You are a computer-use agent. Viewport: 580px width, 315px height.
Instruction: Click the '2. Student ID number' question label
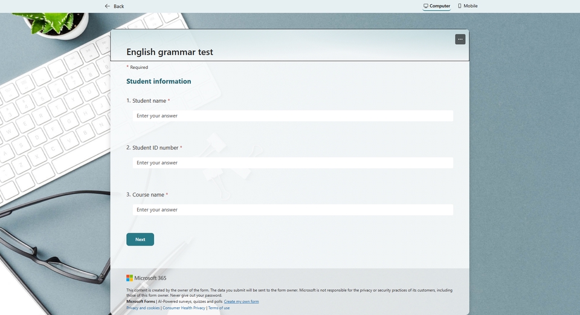pyautogui.click(x=154, y=148)
